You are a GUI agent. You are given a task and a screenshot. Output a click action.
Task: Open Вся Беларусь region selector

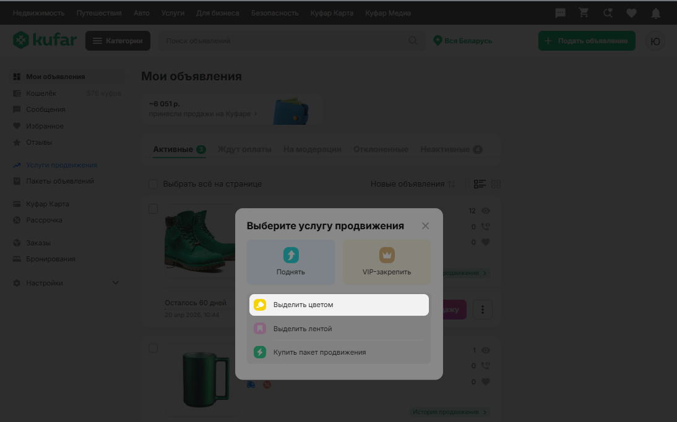(x=463, y=41)
